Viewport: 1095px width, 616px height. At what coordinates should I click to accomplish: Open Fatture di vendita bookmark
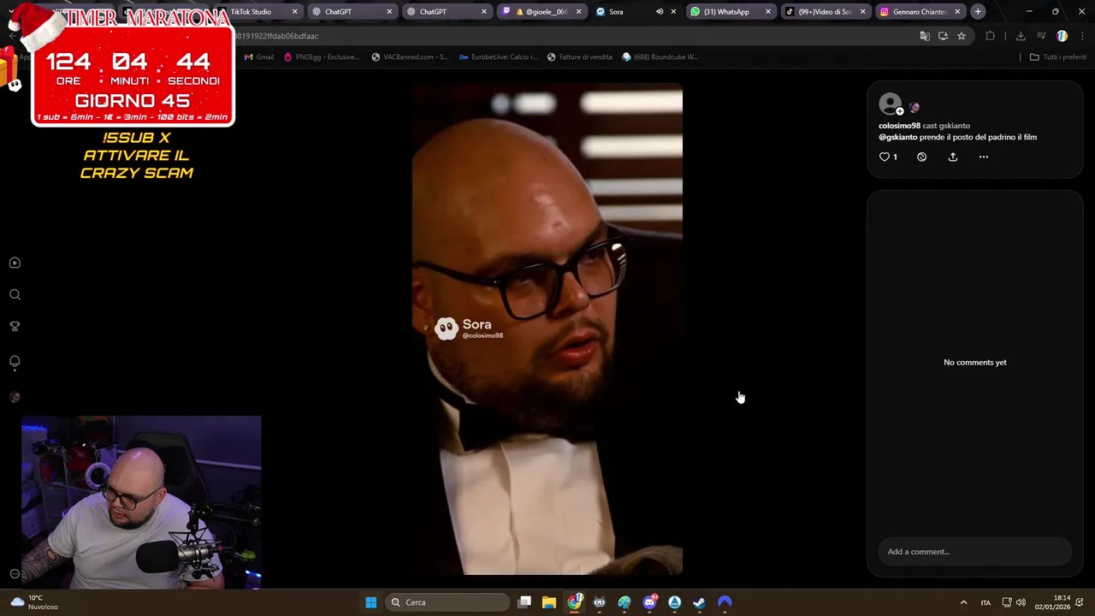pyautogui.click(x=579, y=57)
